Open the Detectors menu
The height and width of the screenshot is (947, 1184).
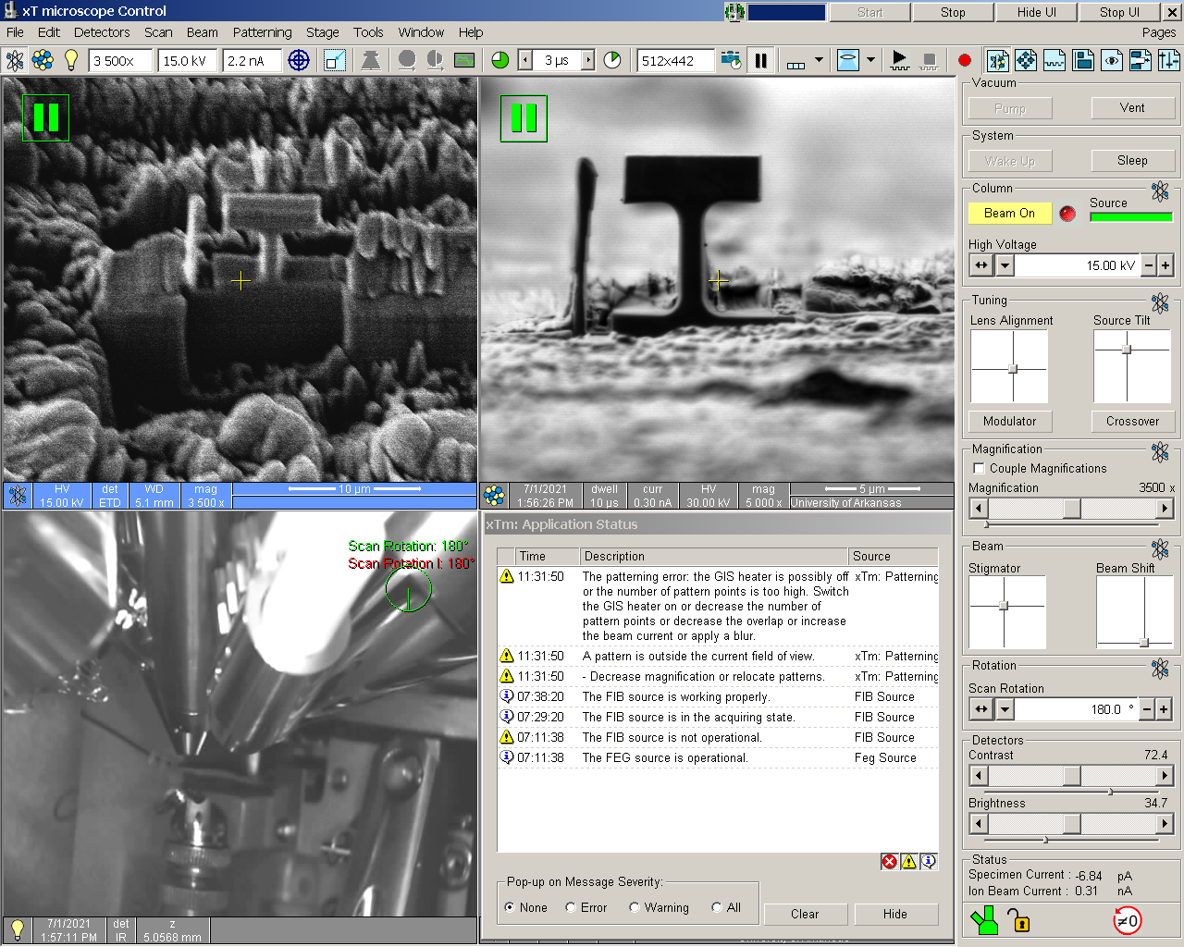pos(102,32)
